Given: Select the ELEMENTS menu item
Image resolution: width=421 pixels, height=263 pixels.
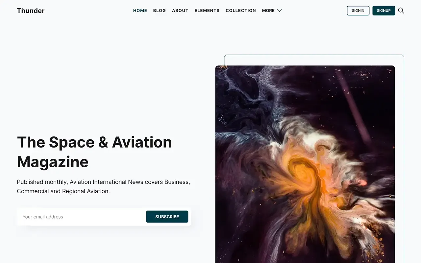Looking at the screenshot, I should [x=207, y=11].
